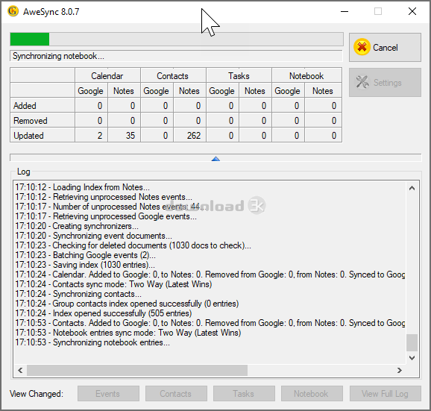Image resolution: width=431 pixels, height=411 pixels.
Task: Click log line 'Synchronizing notebook entries...'
Action: pos(92,342)
